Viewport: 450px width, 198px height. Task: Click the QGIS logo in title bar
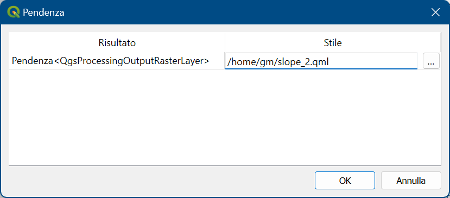(13, 12)
